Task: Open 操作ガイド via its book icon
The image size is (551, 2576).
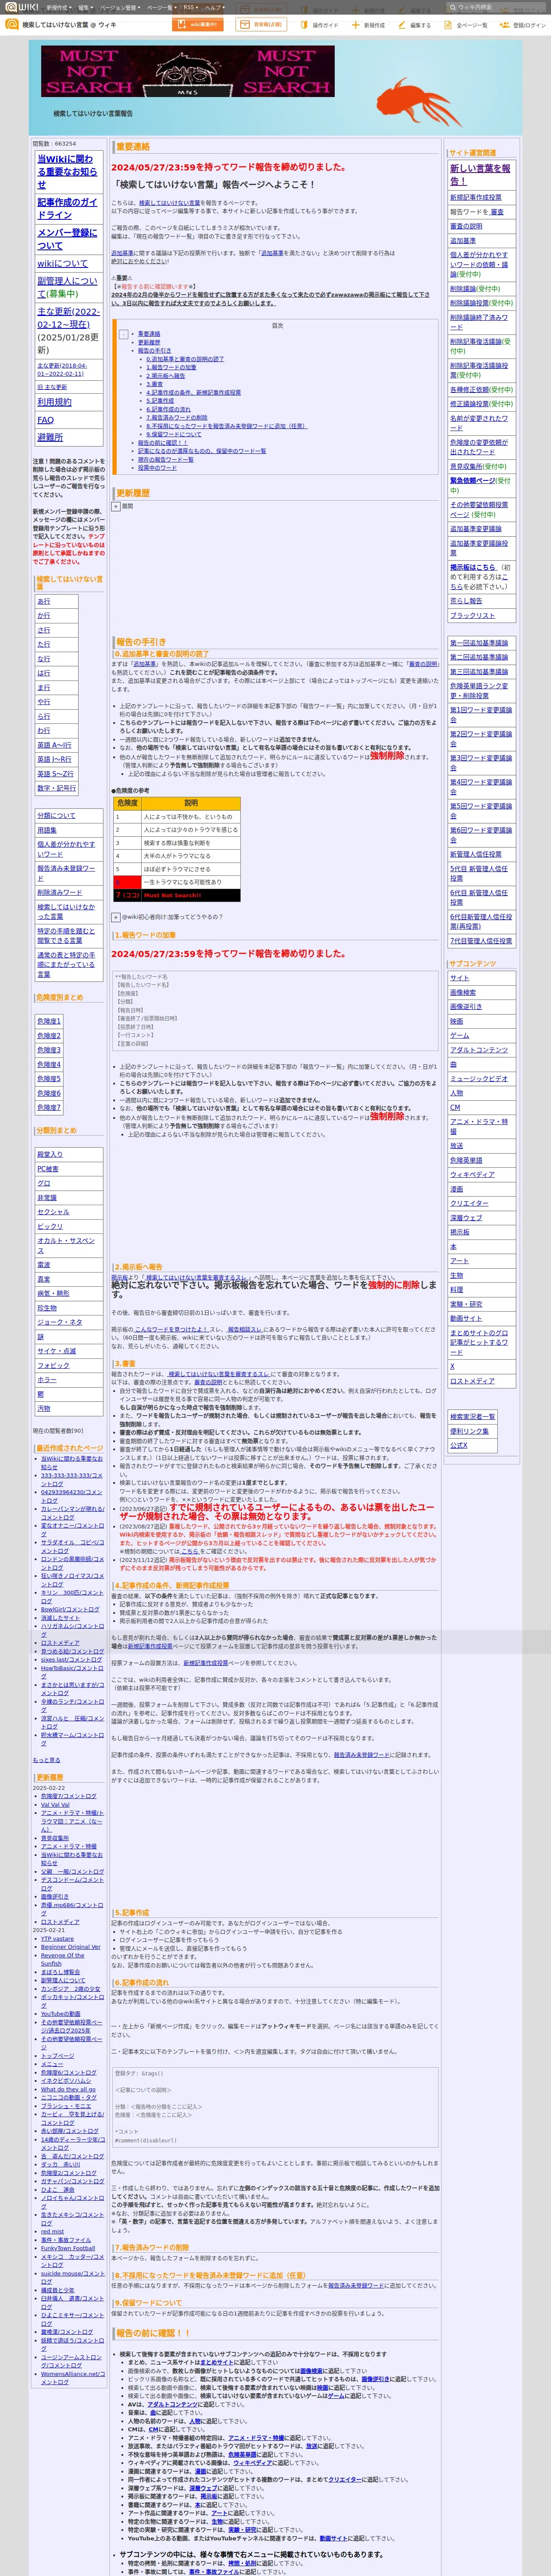Action: pos(305,24)
